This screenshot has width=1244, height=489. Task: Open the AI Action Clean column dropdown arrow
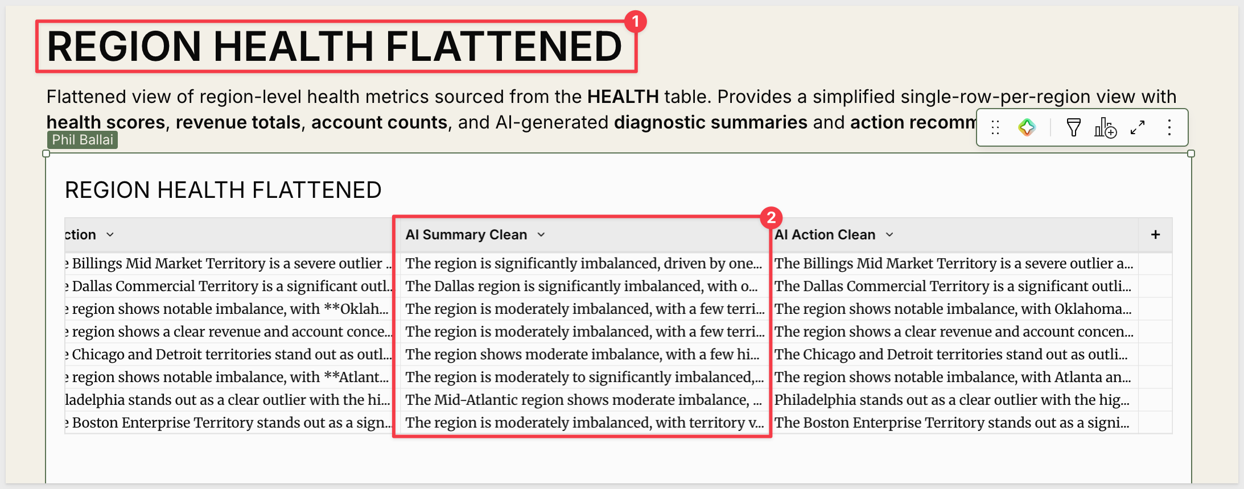889,235
